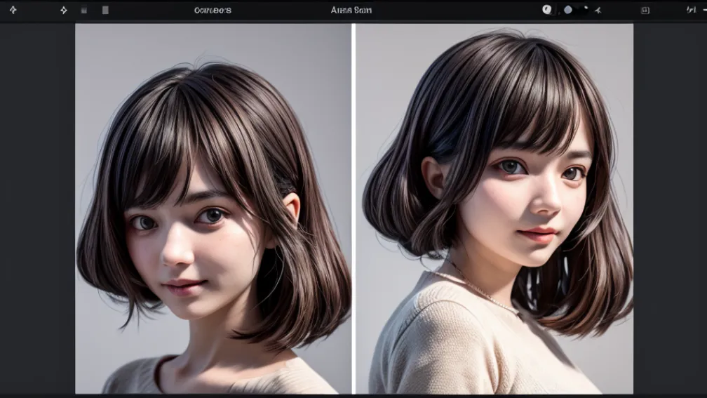This screenshot has height=398, width=707.
Task: Click the dash icon at far right edge
Action: click(x=703, y=10)
